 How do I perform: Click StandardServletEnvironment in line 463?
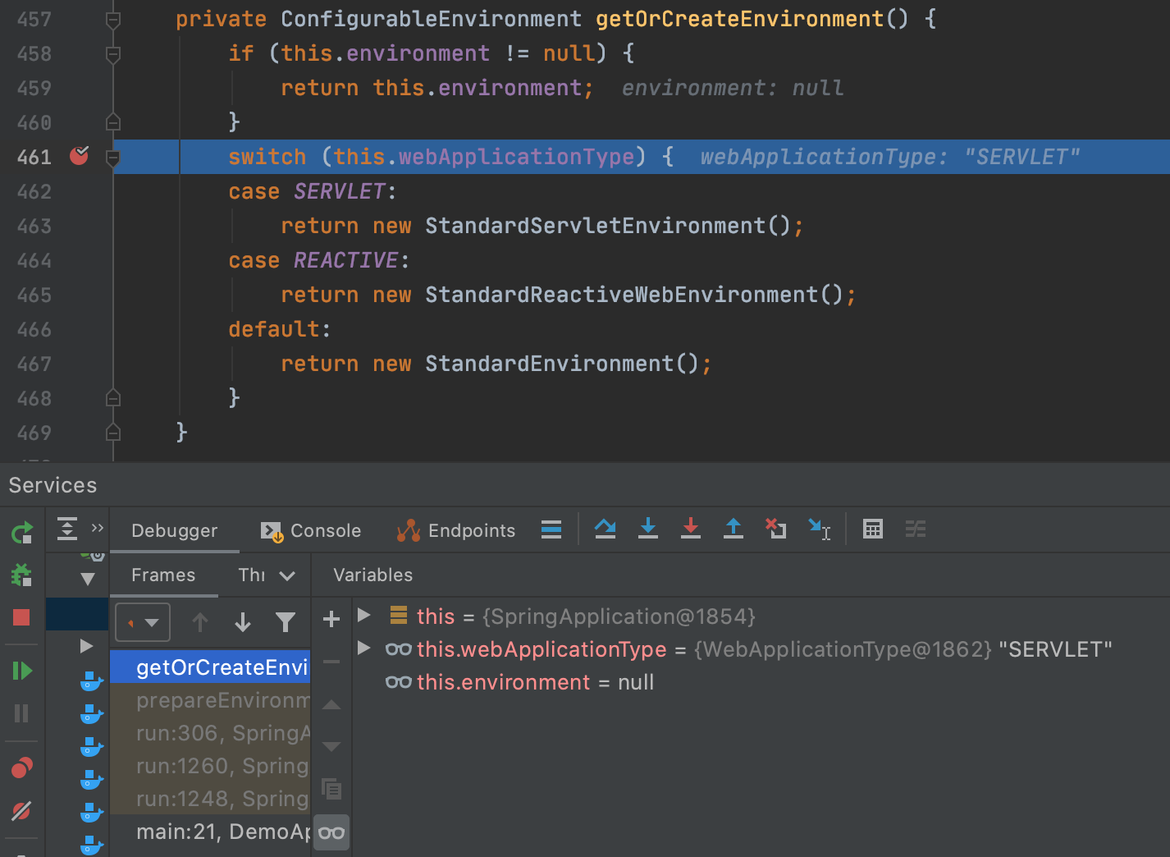[x=595, y=226]
